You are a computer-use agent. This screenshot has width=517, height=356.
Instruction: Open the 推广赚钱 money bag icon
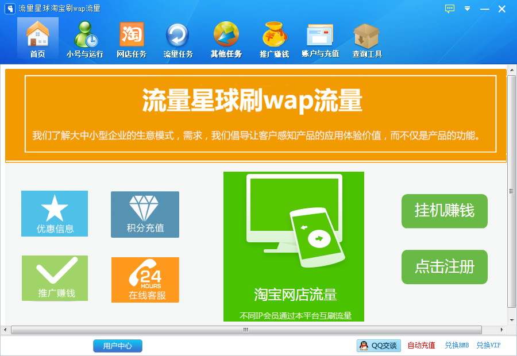(274, 38)
